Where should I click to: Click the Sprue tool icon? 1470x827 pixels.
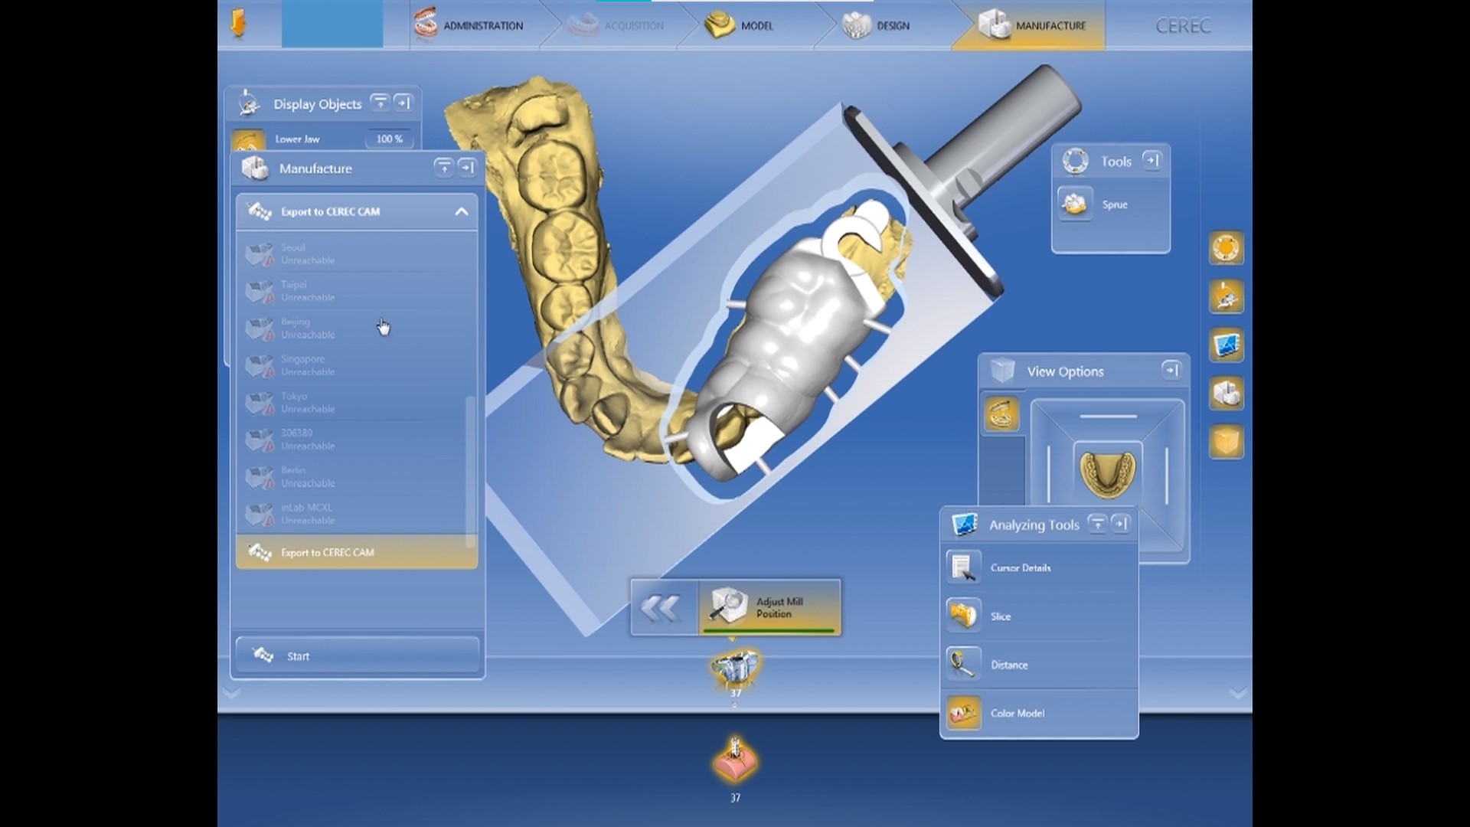[x=1075, y=204]
